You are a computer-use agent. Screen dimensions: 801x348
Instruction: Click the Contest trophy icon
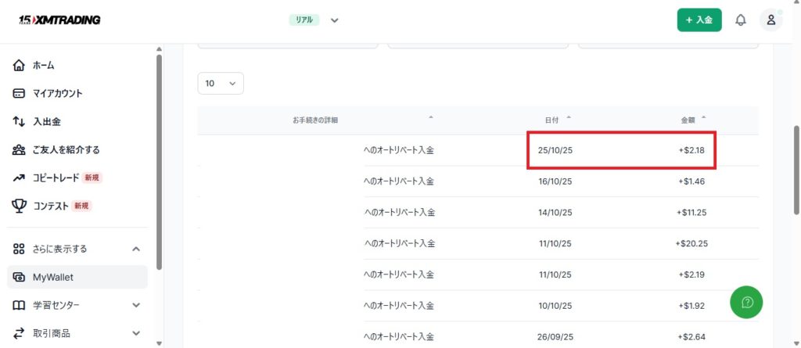20,206
